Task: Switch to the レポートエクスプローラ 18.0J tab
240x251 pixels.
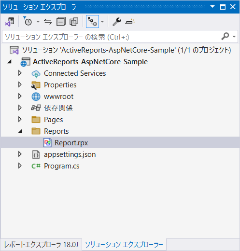Action: pos(41,245)
